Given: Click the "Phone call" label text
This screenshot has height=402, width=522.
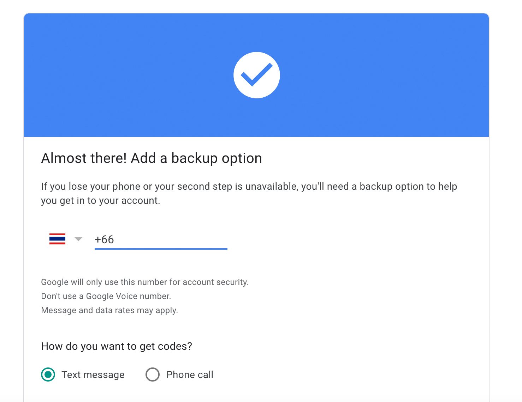Looking at the screenshot, I should (190, 374).
